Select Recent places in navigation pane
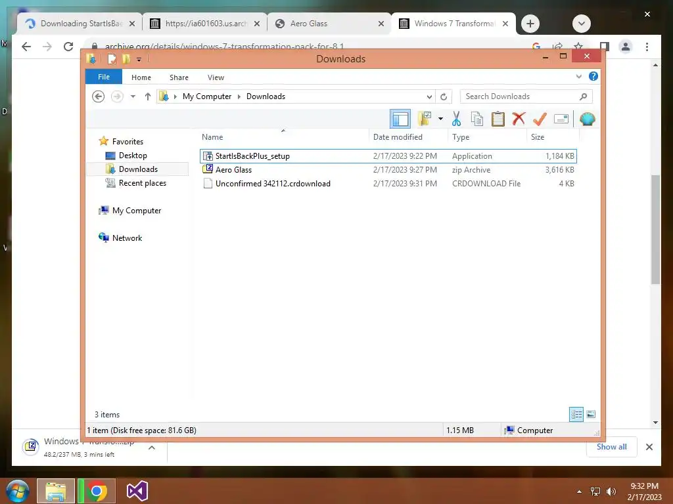 pyautogui.click(x=142, y=183)
